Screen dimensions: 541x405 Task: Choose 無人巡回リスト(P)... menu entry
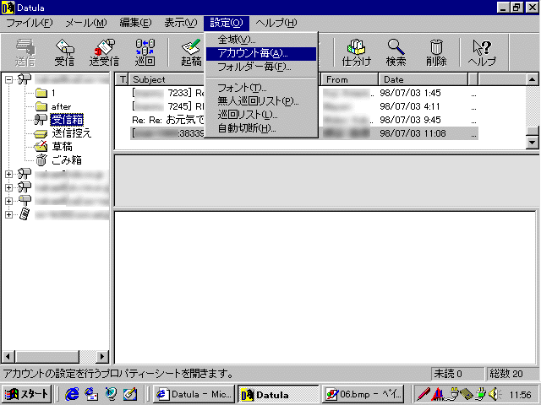tap(261, 101)
